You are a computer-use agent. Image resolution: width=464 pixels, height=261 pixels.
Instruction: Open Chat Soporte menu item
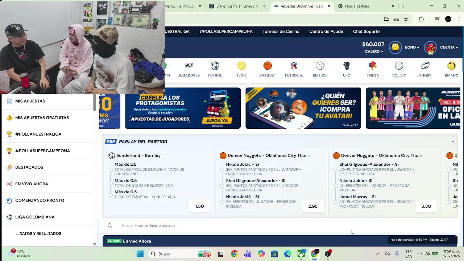coord(366,32)
